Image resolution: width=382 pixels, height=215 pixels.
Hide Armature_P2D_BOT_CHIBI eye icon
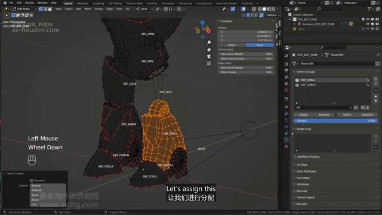368,24
